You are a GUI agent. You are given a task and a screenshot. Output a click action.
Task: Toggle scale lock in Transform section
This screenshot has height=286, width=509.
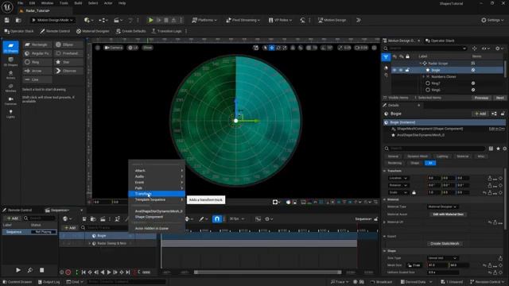(x=414, y=192)
